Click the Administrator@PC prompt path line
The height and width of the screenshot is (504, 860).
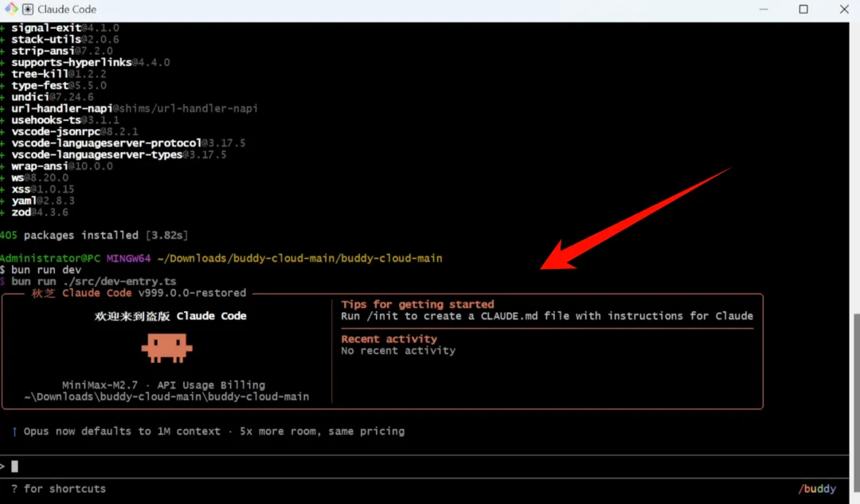pyautogui.click(x=221, y=258)
